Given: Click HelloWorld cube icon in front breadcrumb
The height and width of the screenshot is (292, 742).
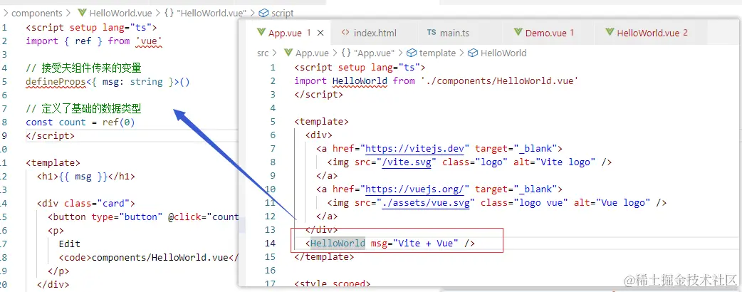Looking at the screenshot, I should 473,53.
